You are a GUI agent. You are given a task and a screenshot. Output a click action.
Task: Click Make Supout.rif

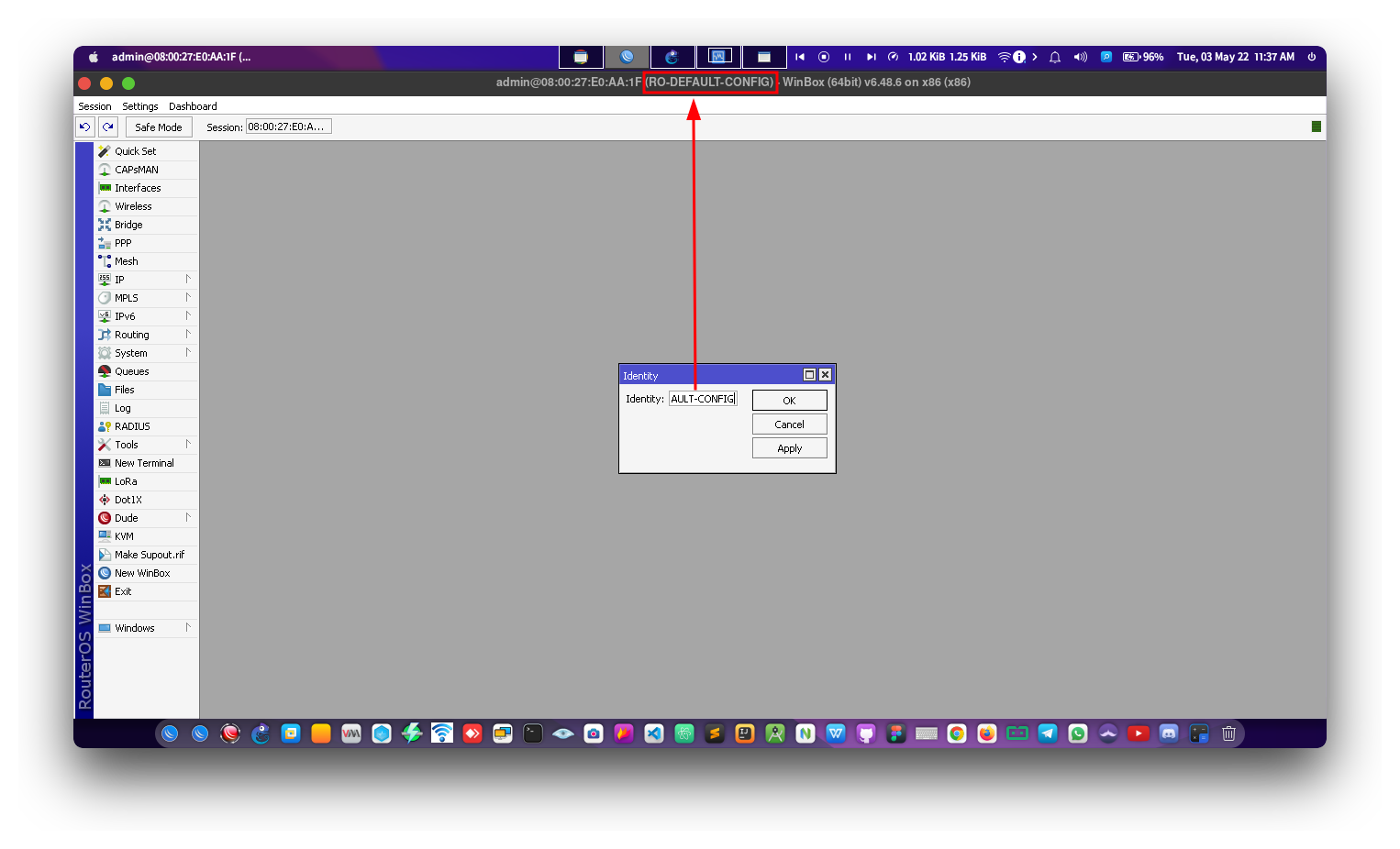[x=149, y=554]
